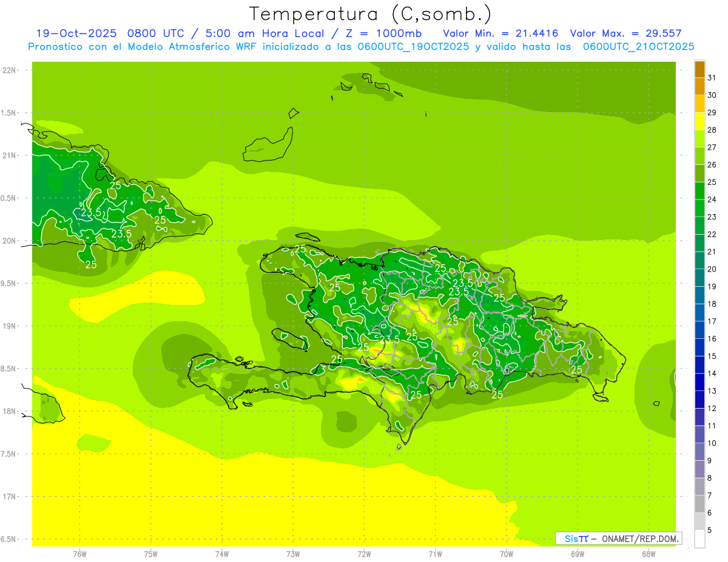Click the 19-Oct-2025 date in the header
728x562 pixels.
76,33
